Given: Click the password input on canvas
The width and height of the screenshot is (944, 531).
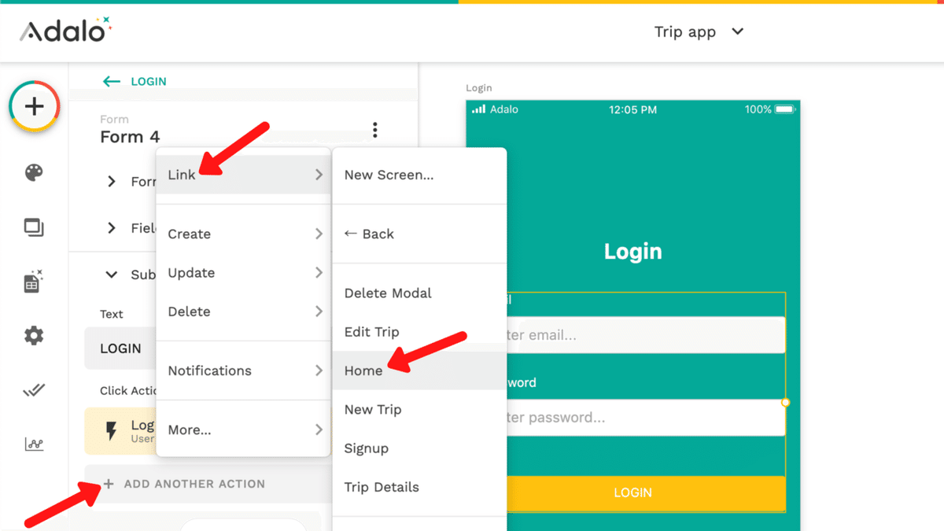Looking at the screenshot, I should tap(645, 417).
